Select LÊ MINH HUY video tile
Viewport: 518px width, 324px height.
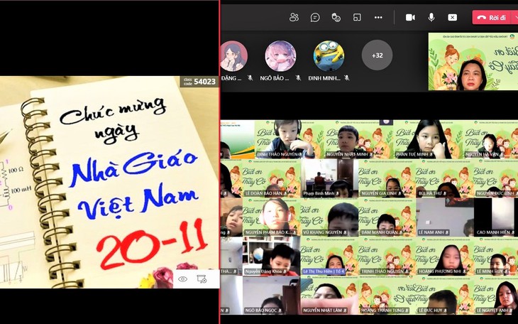click(x=496, y=256)
